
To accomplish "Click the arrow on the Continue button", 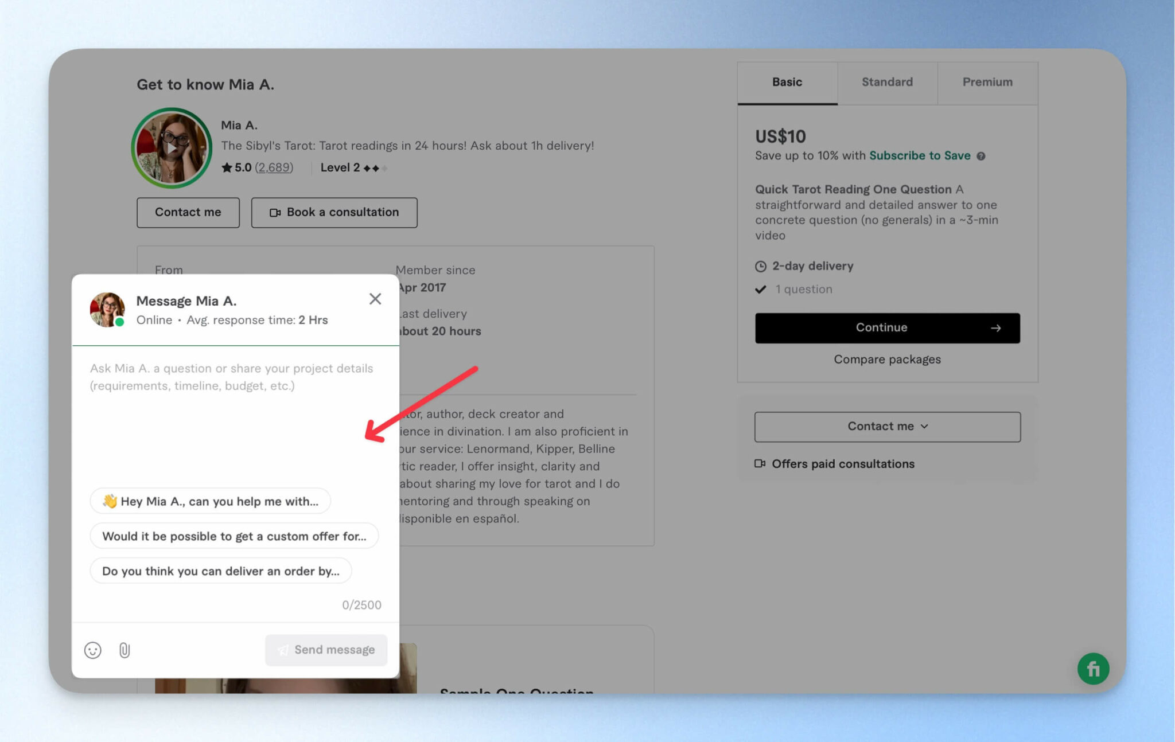I will (x=996, y=328).
